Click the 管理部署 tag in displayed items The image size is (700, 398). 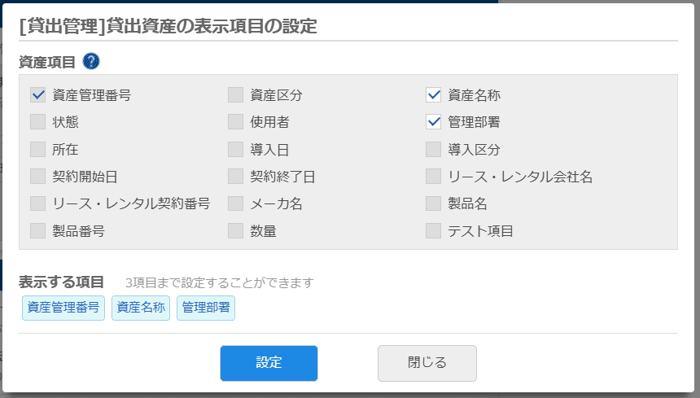pyautogui.click(x=206, y=308)
